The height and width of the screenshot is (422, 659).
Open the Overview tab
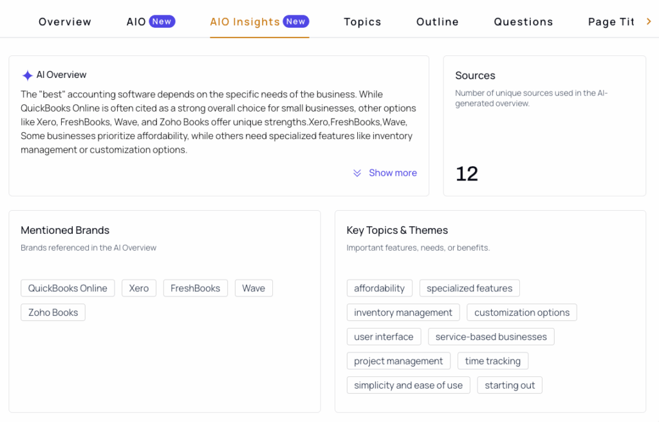(65, 22)
